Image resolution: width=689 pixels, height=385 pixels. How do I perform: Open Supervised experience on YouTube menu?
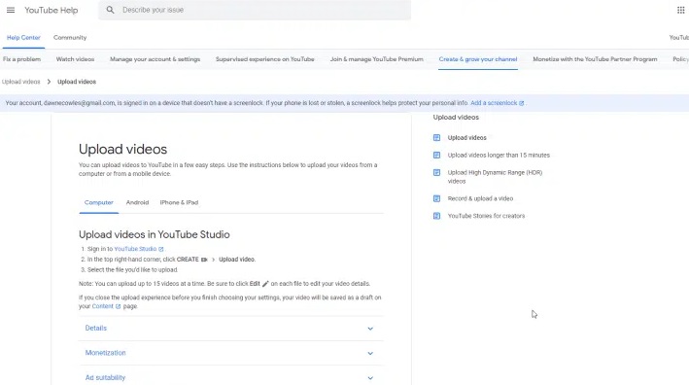[265, 59]
